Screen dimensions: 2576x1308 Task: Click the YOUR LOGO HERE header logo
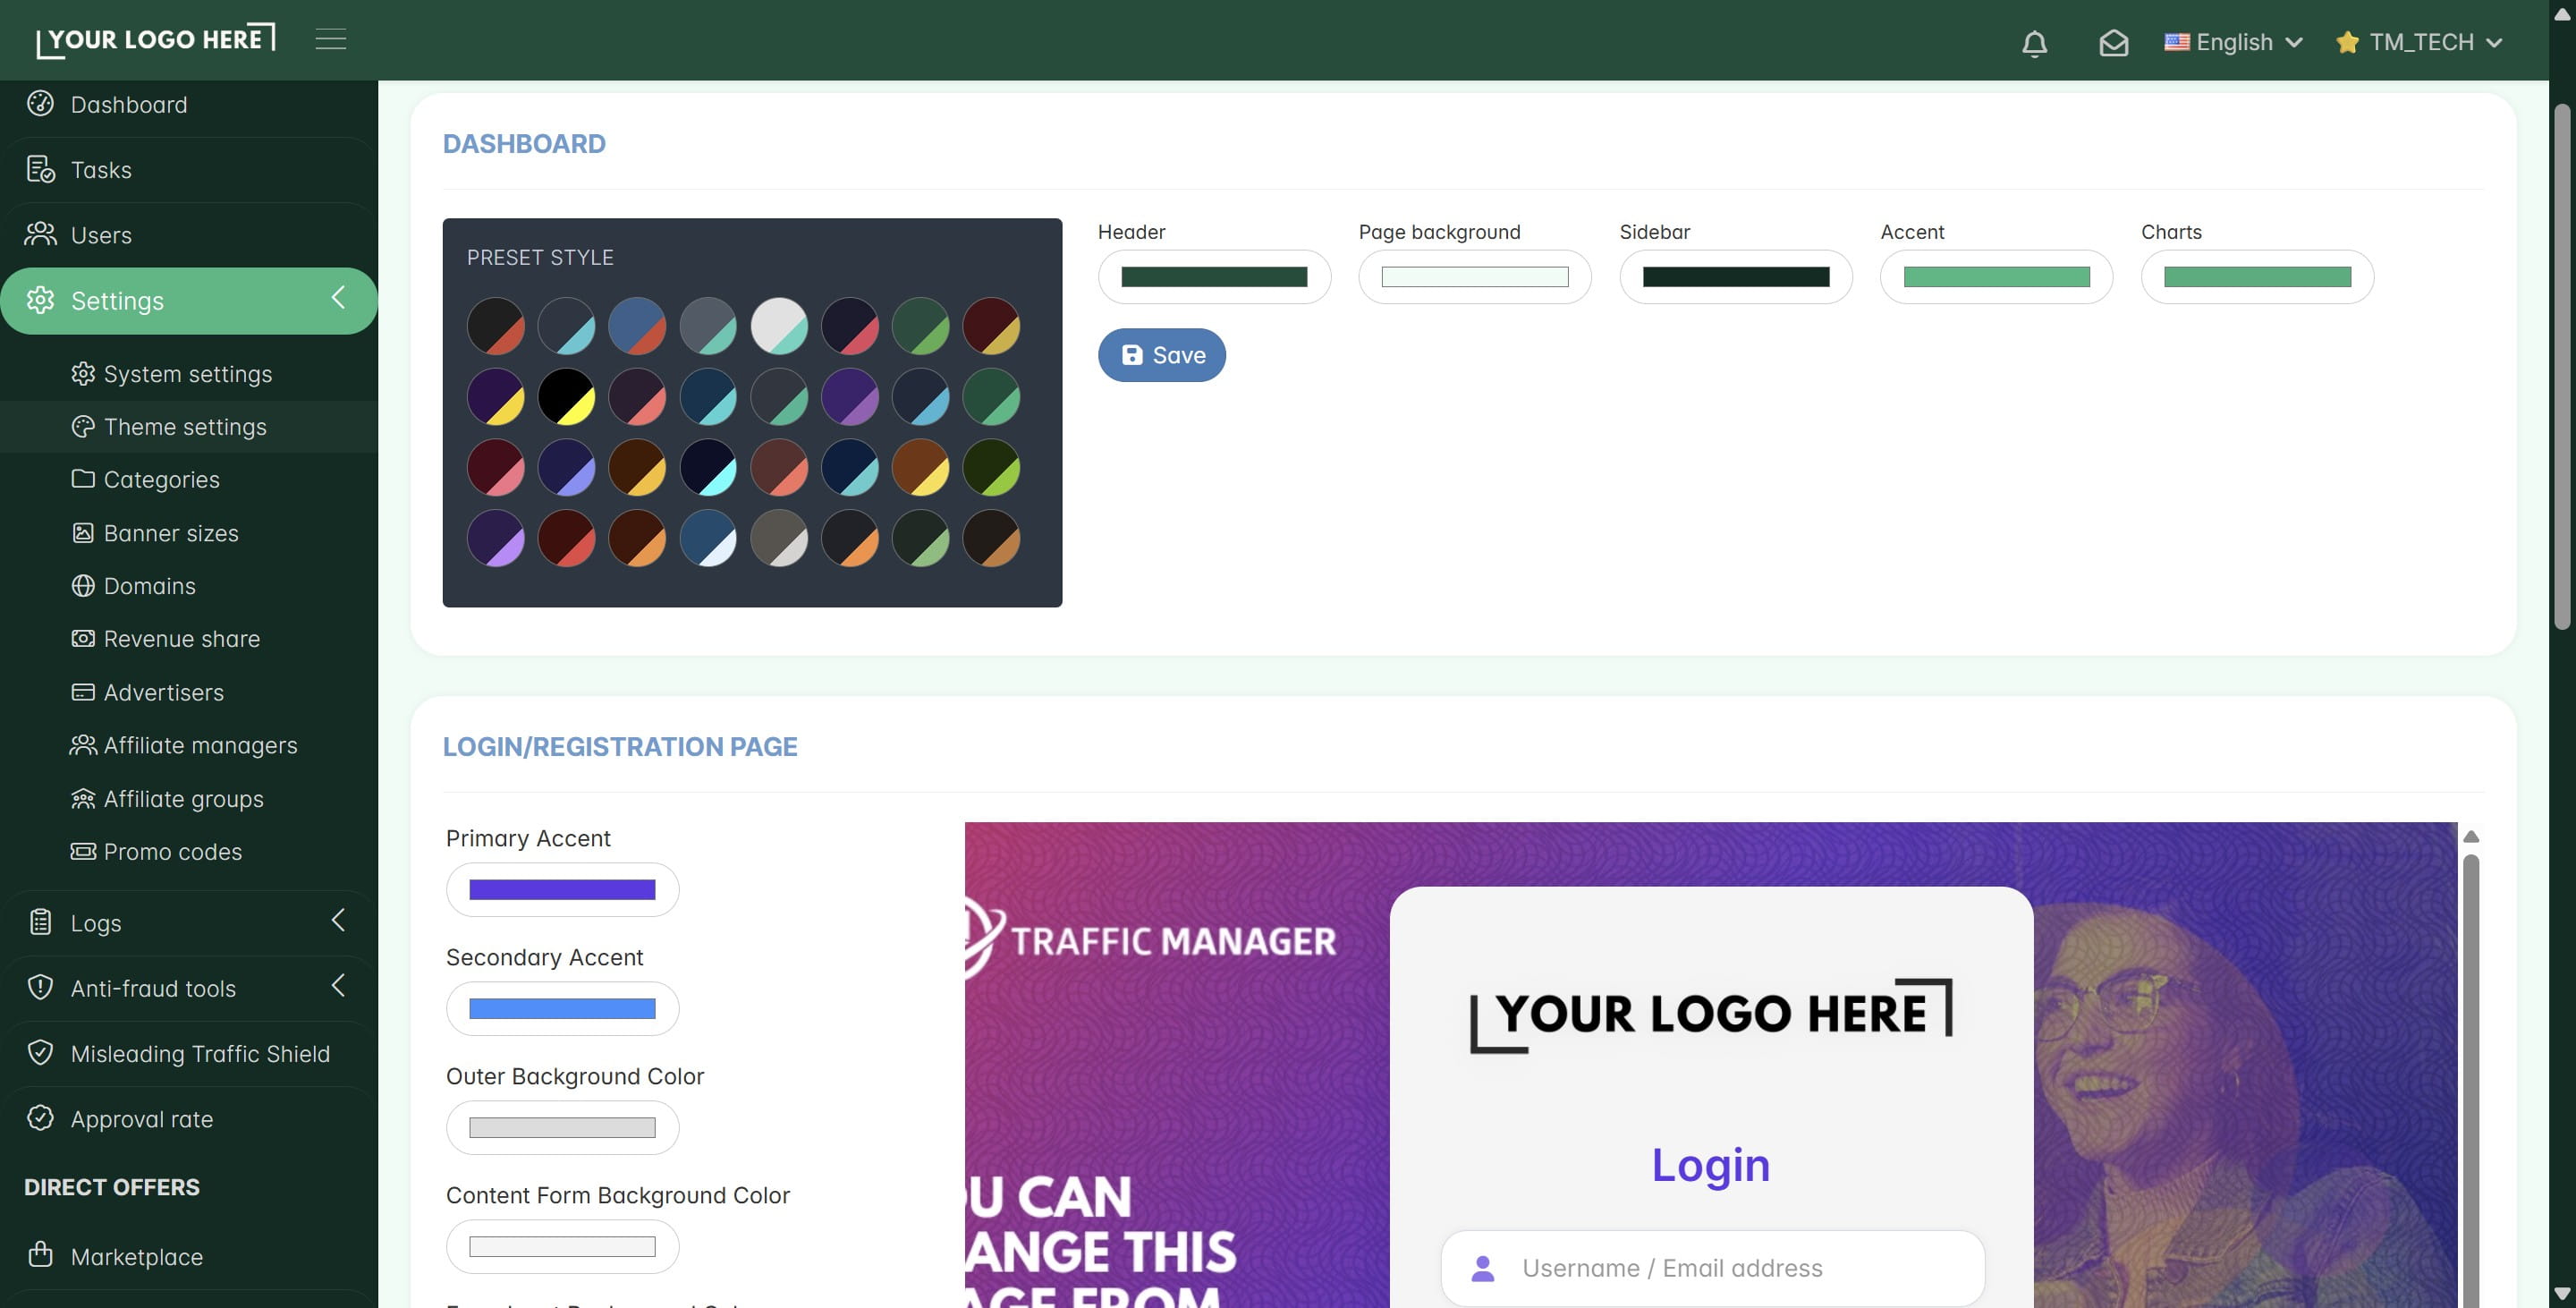(156, 40)
